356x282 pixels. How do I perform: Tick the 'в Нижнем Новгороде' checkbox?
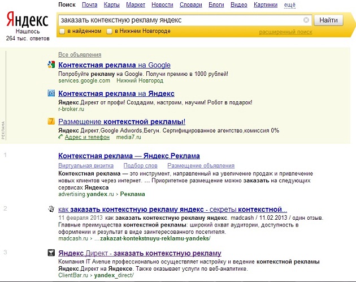[x=110, y=31]
